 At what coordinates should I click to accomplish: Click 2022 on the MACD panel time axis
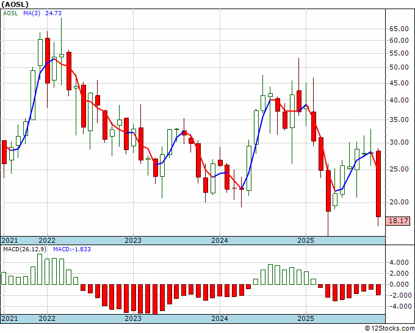[47, 318]
